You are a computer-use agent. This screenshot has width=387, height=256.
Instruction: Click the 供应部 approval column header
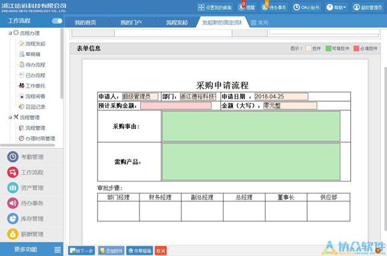point(328,197)
